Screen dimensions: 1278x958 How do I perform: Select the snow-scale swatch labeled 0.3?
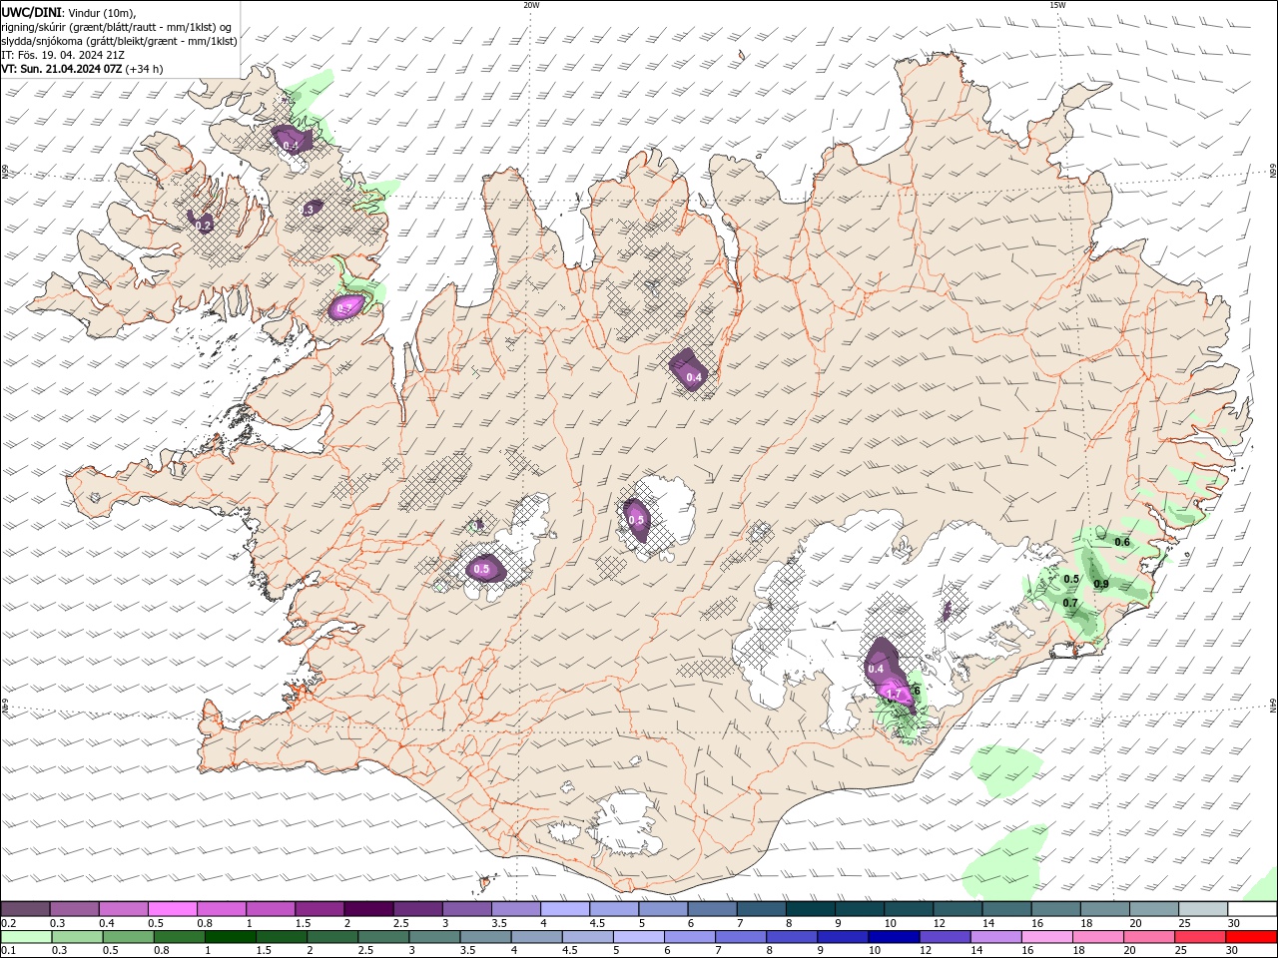(x=74, y=908)
